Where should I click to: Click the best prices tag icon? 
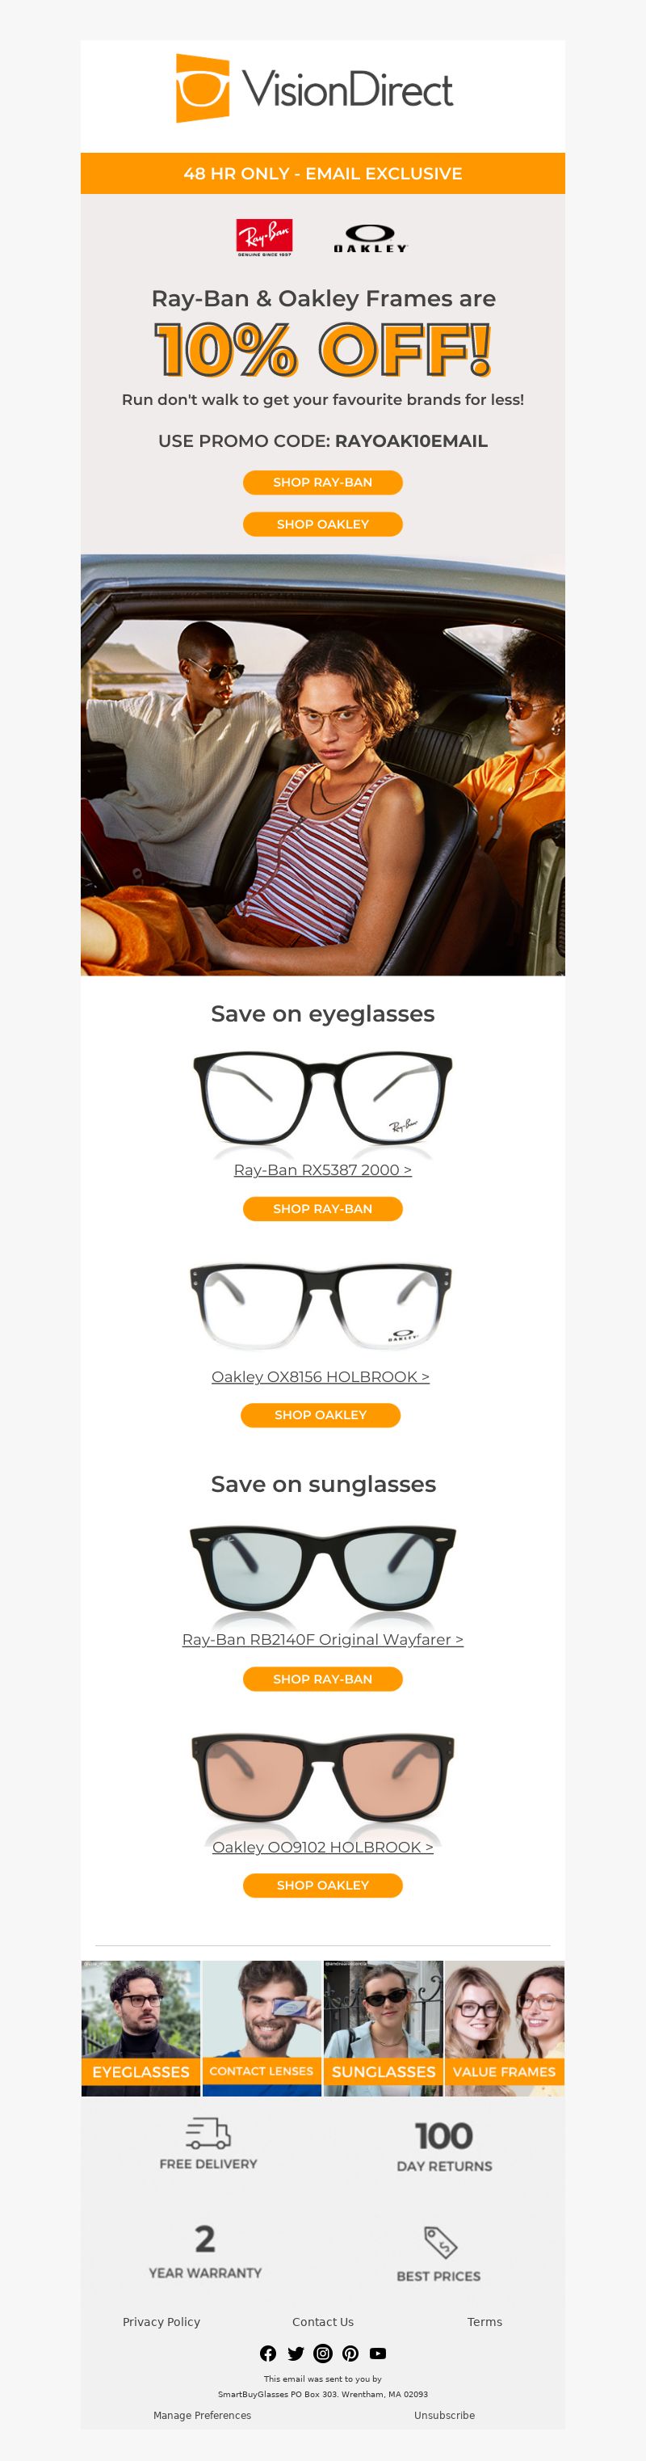(440, 2241)
